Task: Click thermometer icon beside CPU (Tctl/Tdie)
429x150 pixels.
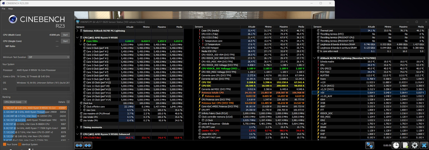Action: [81, 138]
